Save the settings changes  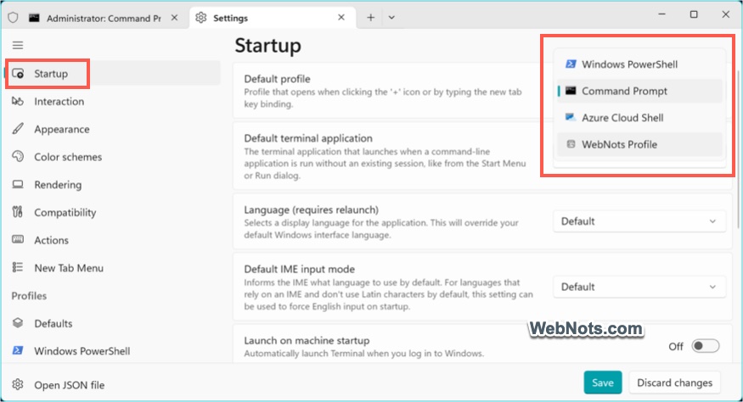click(x=603, y=382)
